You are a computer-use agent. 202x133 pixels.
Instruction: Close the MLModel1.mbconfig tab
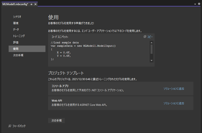[x=35, y=4]
